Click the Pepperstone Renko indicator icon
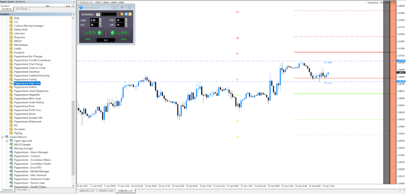This screenshot has height=194, width=406. coord(11,114)
